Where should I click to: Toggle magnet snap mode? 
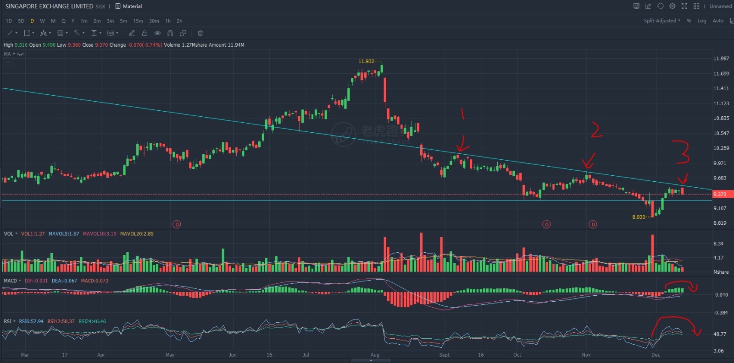coord(170,33)
